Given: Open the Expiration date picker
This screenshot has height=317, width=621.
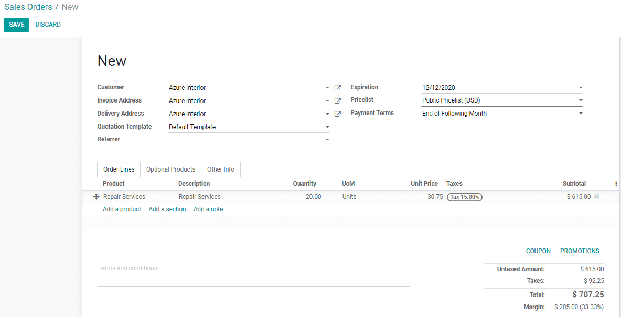Looking at the screenshot, I should coord(581,88).
